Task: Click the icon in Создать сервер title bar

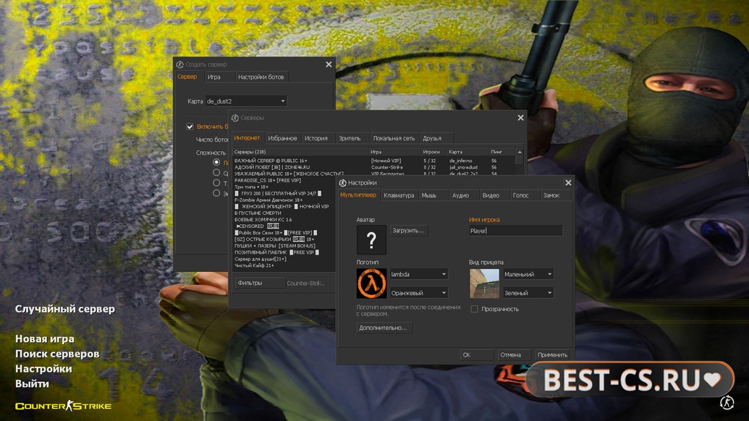Action: click(x=179, y=64)
